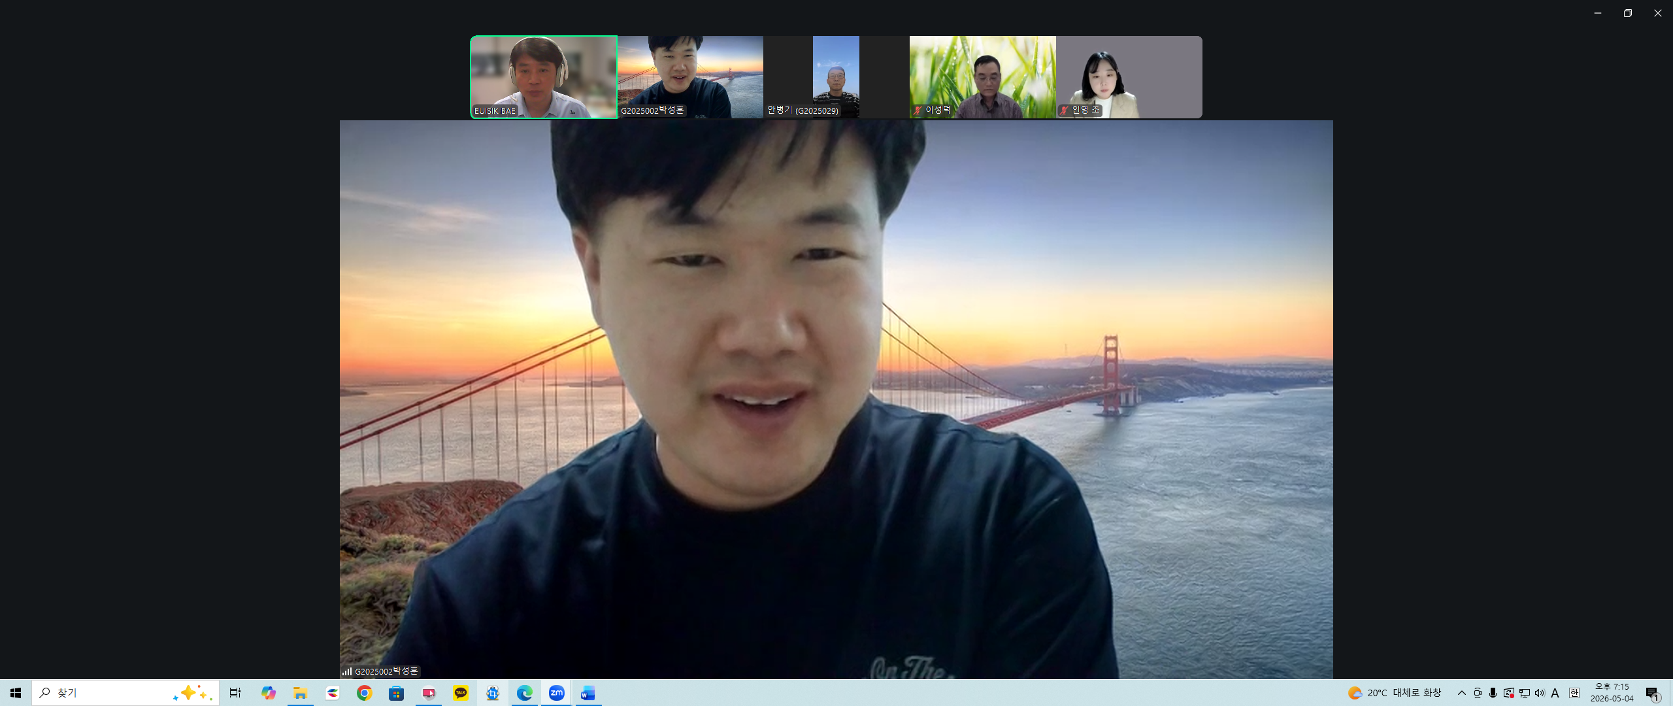Open File Explorer from the taskbar
This screenshot has height=706, width=1673.
[301, 693]
